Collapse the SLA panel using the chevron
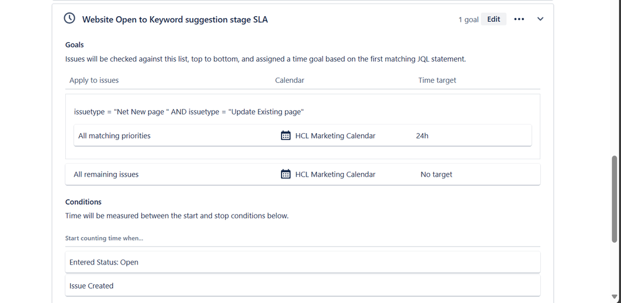The width and height of the screenshot is (621, 303). (540, 19)
